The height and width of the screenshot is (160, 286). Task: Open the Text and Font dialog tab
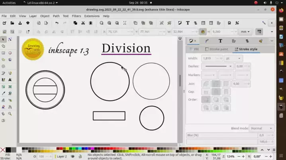pyautogui.click(x=220, y=41)
